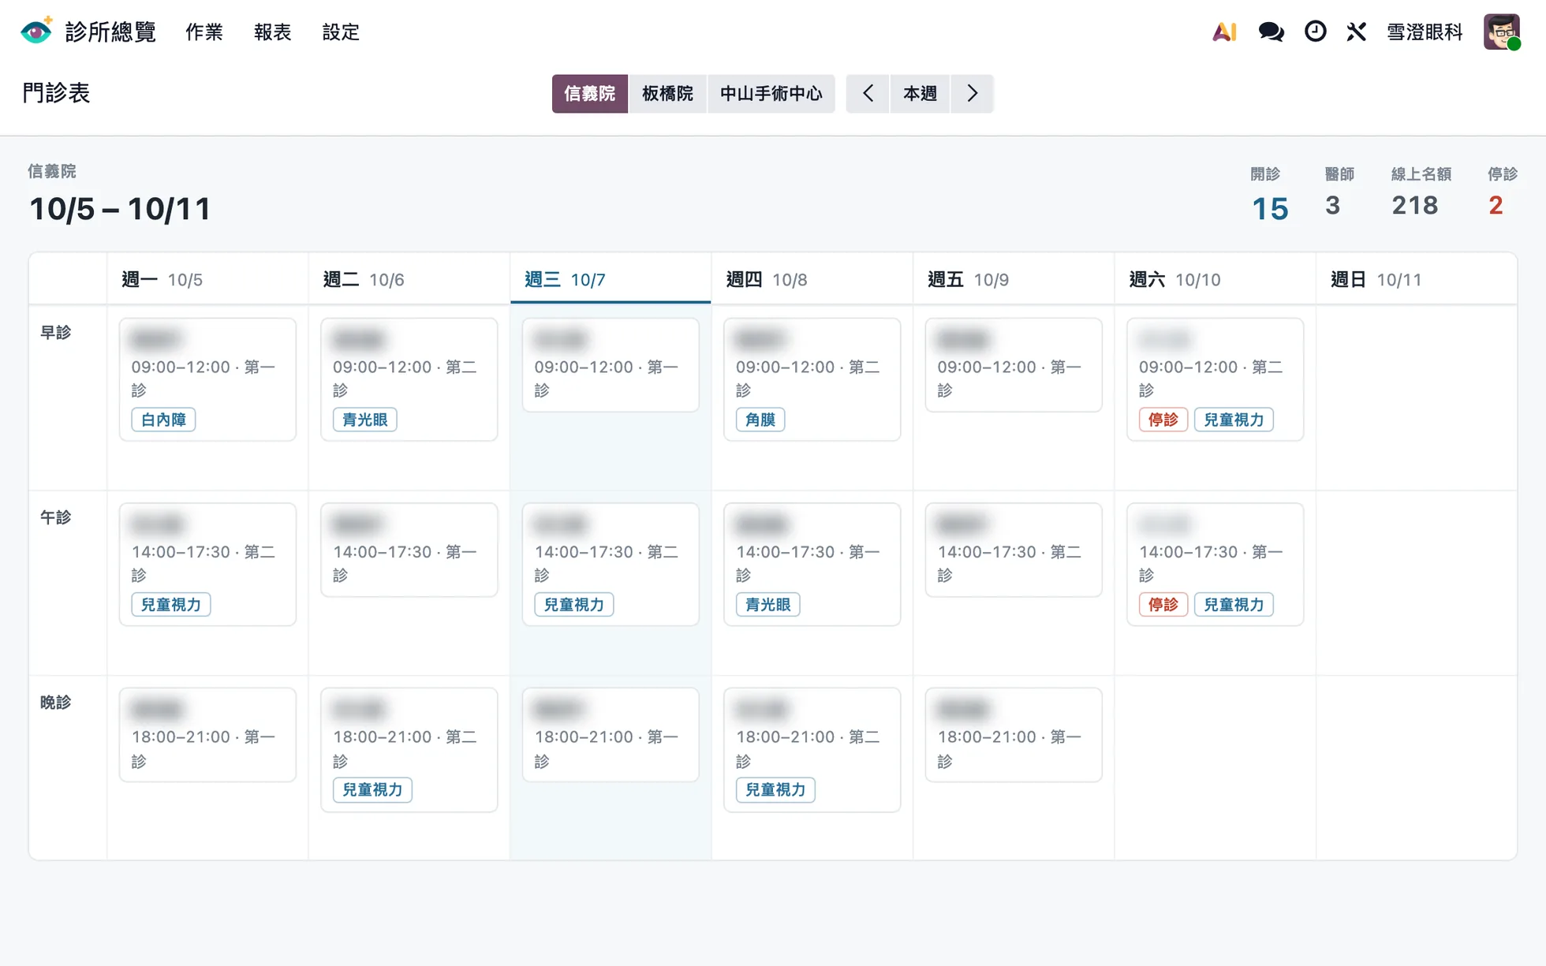
Task: Click 青光眼 tag on Thursday afternoon card
Action: pyautogui.click(x=767, y=605)
